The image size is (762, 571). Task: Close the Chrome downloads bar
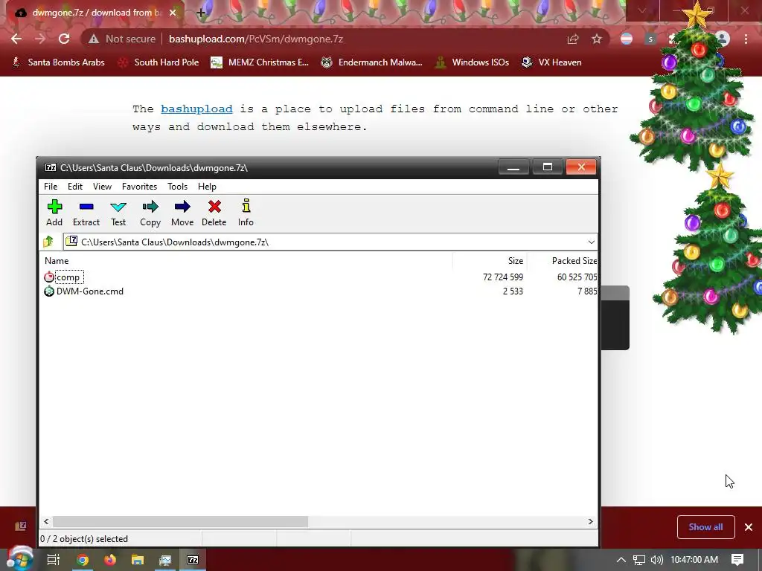(x=749, y=527)
